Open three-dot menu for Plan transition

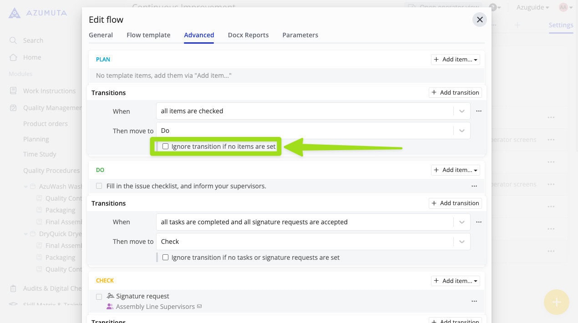coord(478,111)
